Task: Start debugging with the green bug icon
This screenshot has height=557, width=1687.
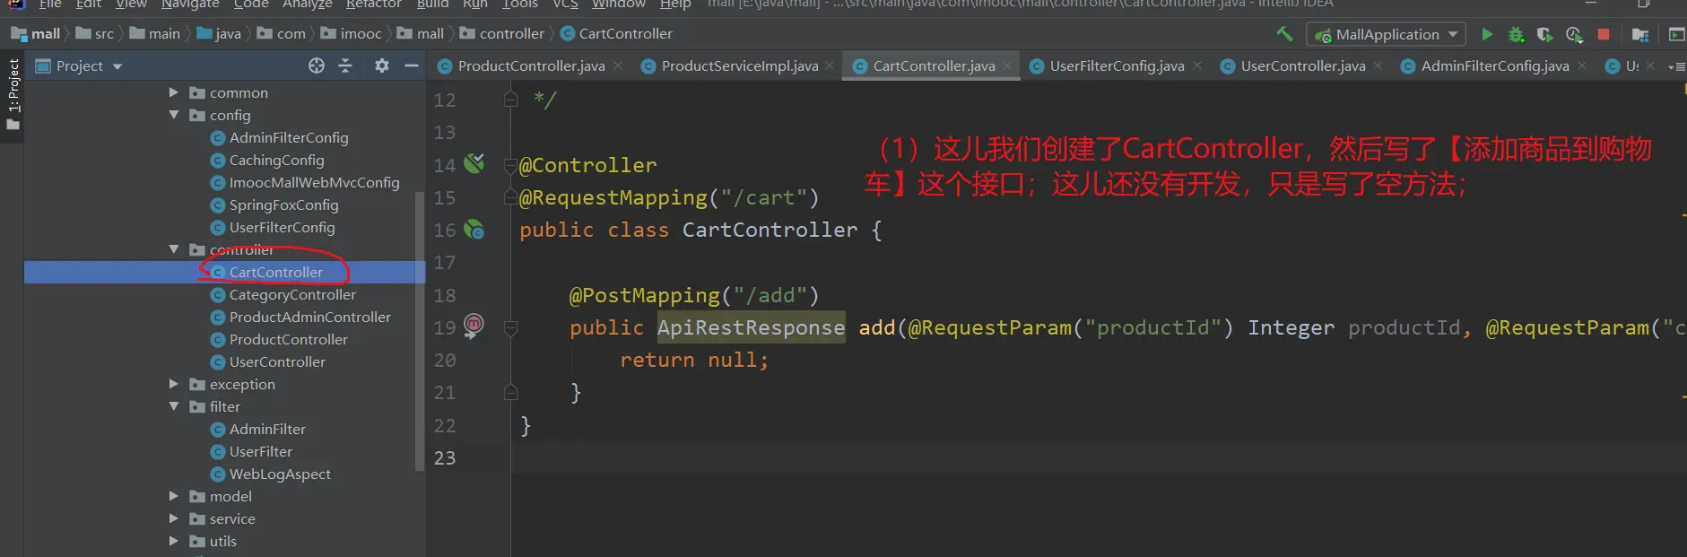Action: coord(1516,34)
